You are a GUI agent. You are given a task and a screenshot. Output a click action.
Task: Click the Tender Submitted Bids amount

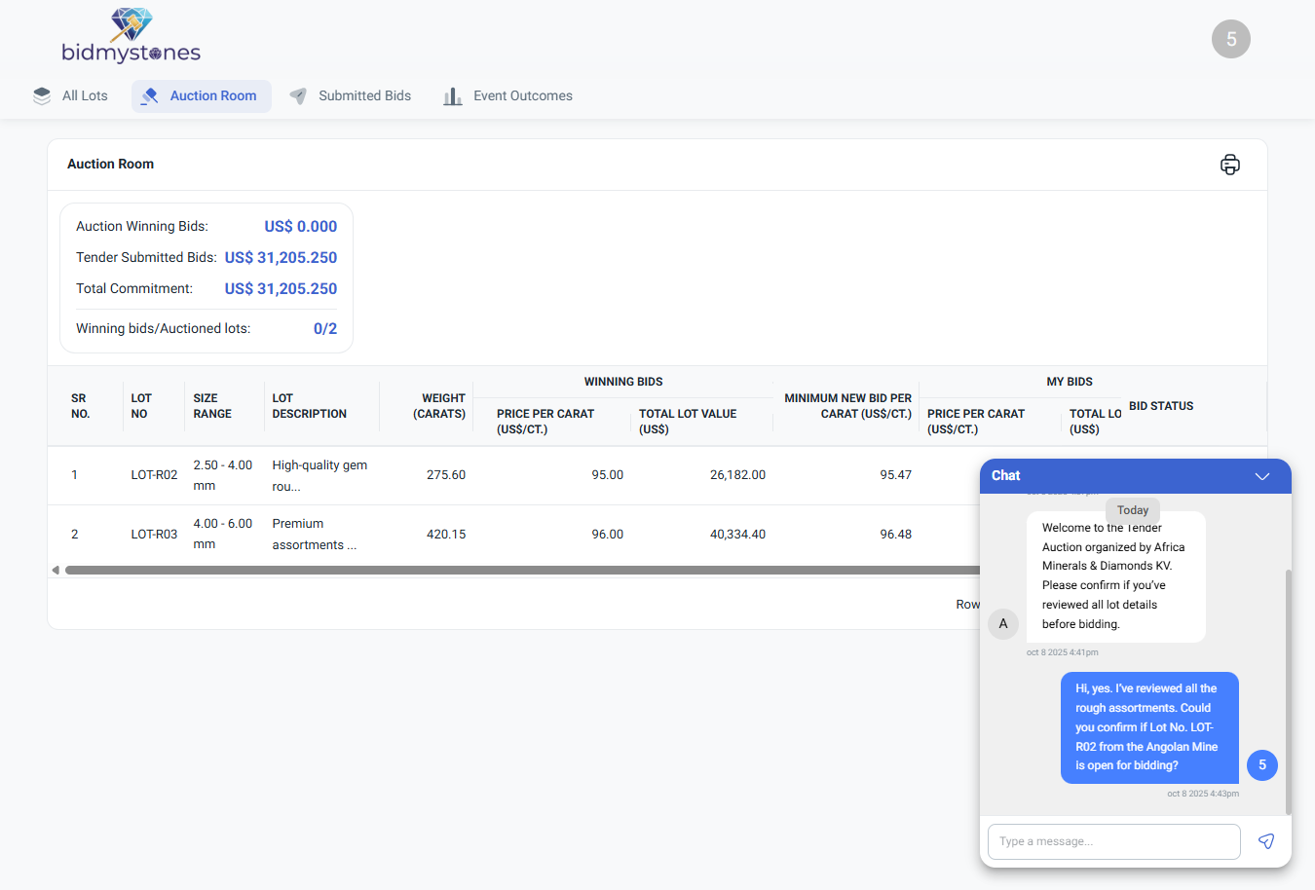click(281, 257)
